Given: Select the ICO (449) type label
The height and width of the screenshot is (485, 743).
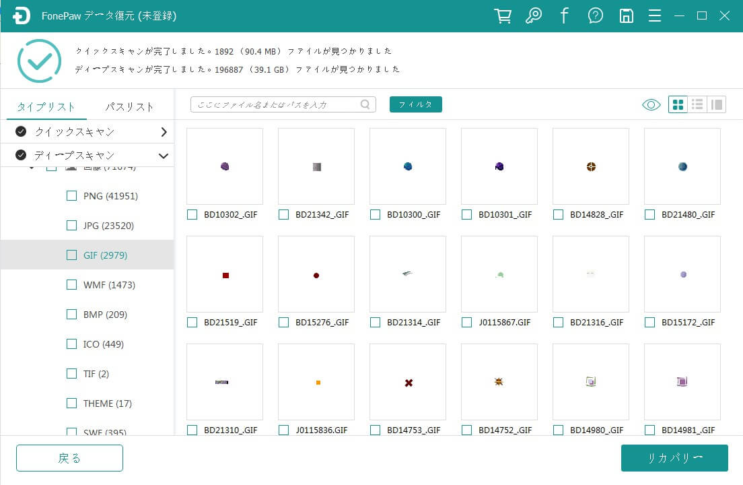Looking at the screenshot, I should tap(103, 344).
